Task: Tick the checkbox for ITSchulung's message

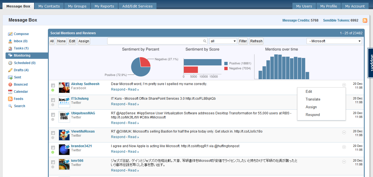Action: point(53,100)
